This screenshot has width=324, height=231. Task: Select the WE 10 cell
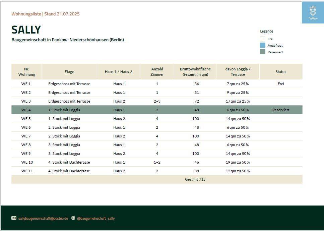27,162
